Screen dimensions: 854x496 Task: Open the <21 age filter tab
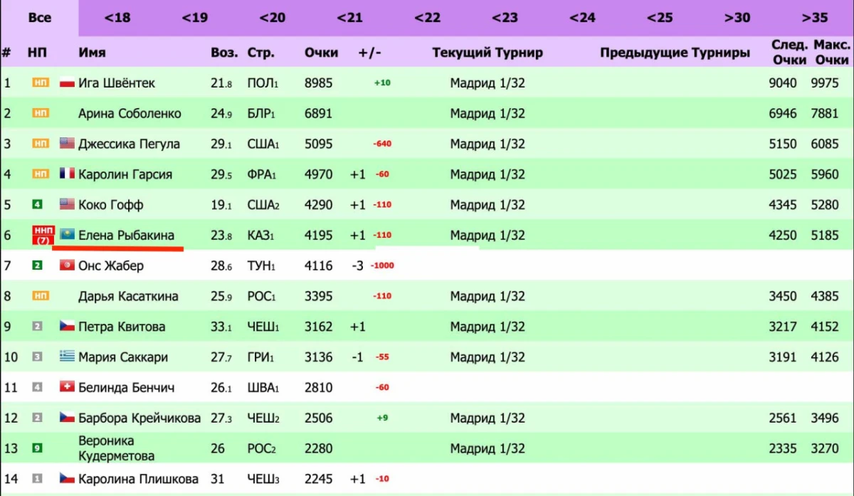349,18
